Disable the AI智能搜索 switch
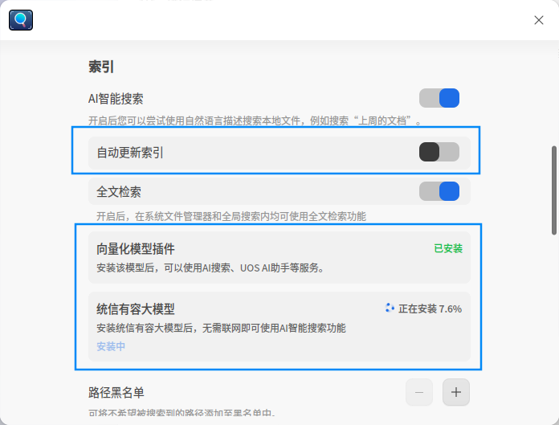Image resolution: width=559 pixels, height=425 pixels. tap(439, 98)
